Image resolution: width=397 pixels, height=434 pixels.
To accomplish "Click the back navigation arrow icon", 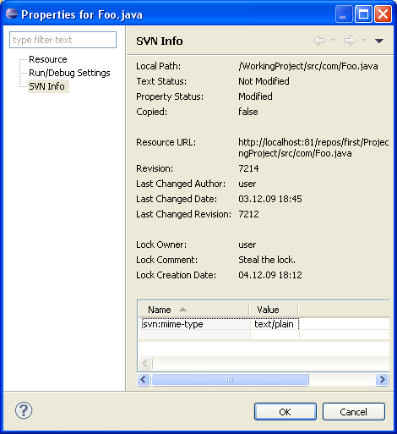I will 319,41.
